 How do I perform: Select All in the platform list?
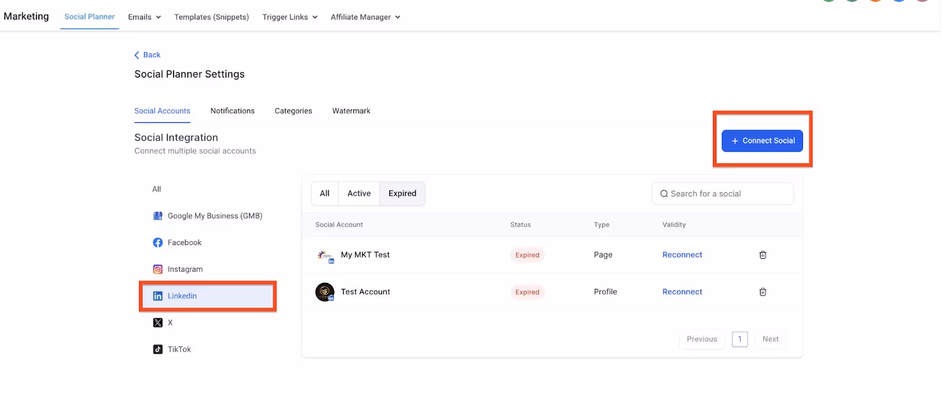point(157,189)
